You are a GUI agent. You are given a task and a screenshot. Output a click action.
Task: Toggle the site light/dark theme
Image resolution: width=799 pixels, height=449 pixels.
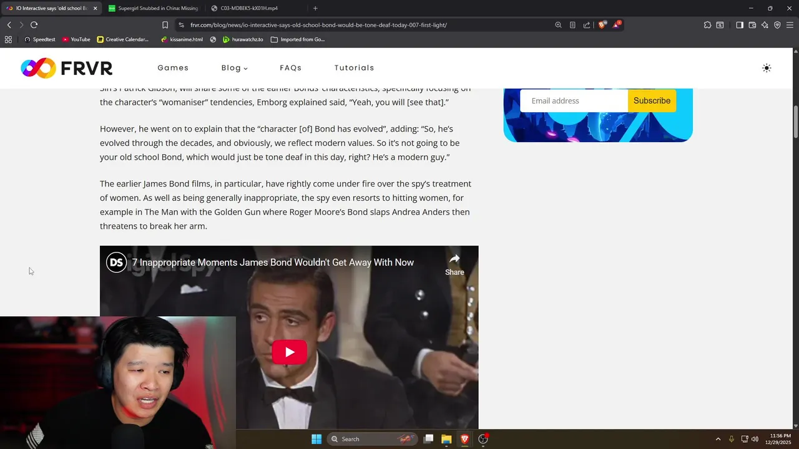coord(767,68)
